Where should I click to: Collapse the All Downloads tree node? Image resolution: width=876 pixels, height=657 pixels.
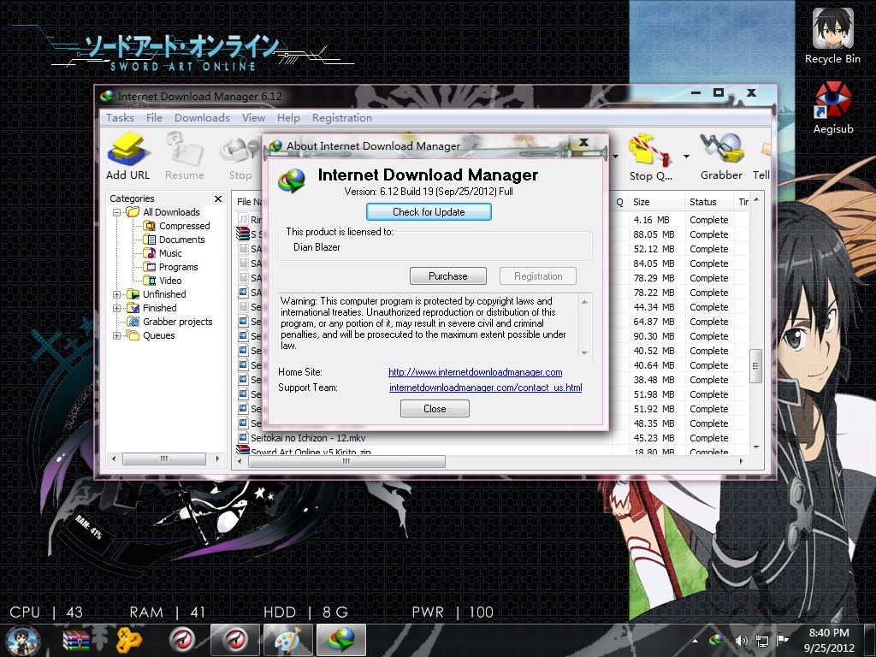pyautogui.click(x=116, y=212)
